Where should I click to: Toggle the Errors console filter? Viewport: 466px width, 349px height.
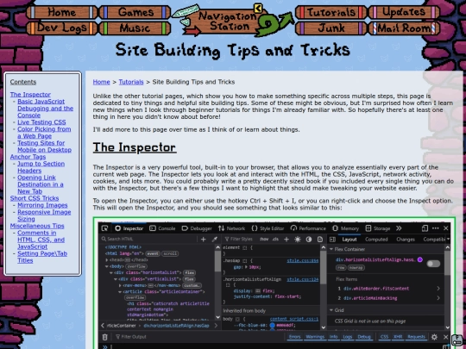[294, 337]
